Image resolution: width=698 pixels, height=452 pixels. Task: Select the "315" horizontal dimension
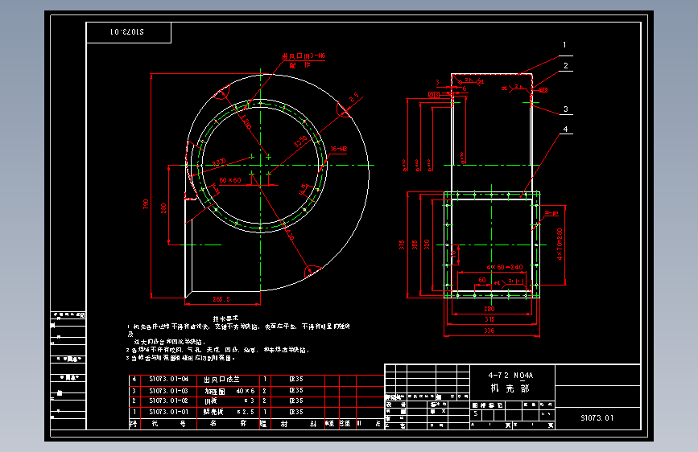click(x=489, y=319)
